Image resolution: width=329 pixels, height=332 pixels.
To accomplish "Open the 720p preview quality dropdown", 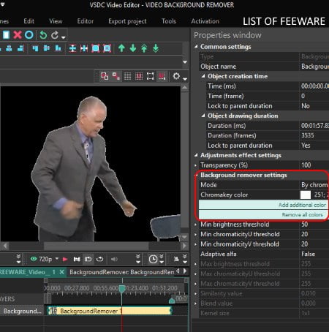I will click(56, 258).
